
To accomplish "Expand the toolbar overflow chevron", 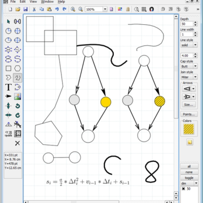I will coord(198,9).
